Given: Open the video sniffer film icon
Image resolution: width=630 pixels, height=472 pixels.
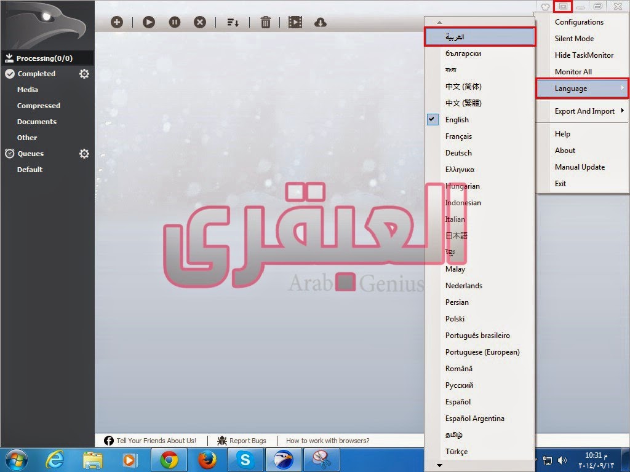Looking at the screenshot, I should pyautogui.click(x=295, y=22).
